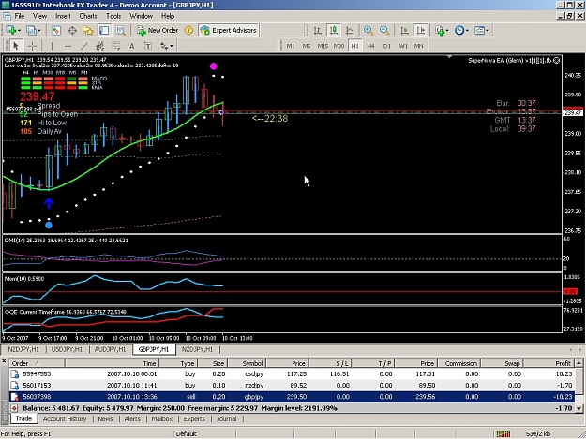This screenshot has height=439, width=586.
Task: Open the Market Watch window icon
Action: click(55, 31)
